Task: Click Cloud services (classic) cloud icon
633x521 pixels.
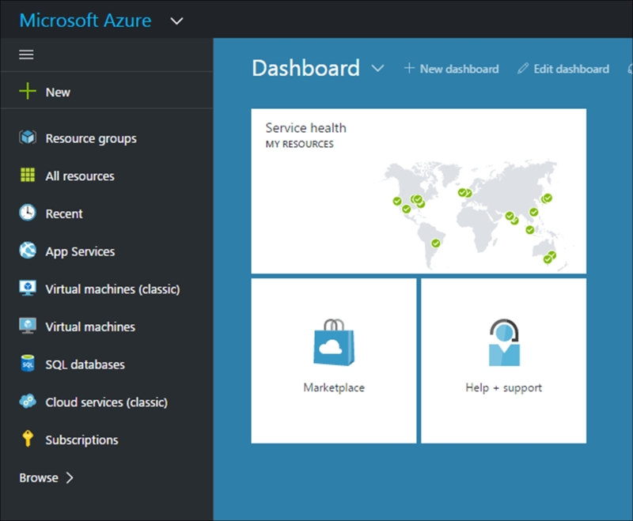Action: point(28,402)
